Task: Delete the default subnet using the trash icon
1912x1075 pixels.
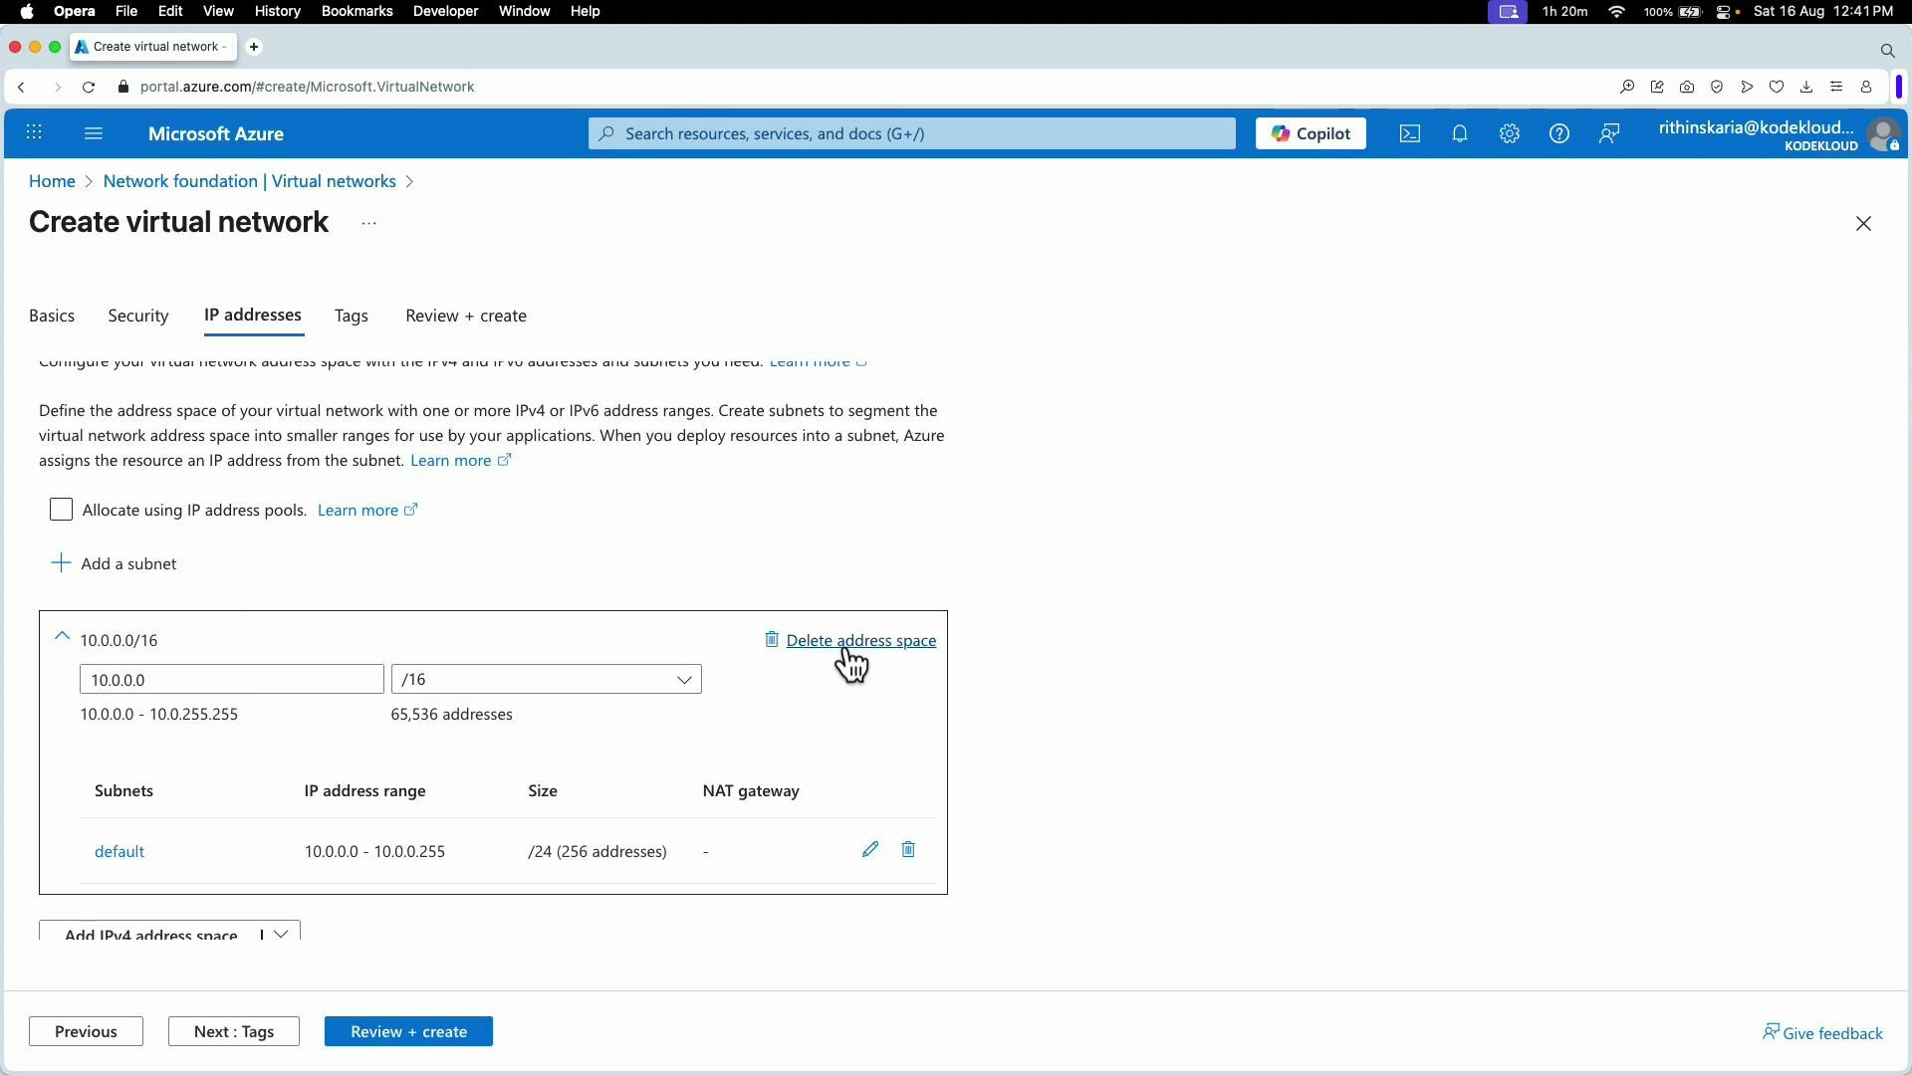Action: coord(907,849)
